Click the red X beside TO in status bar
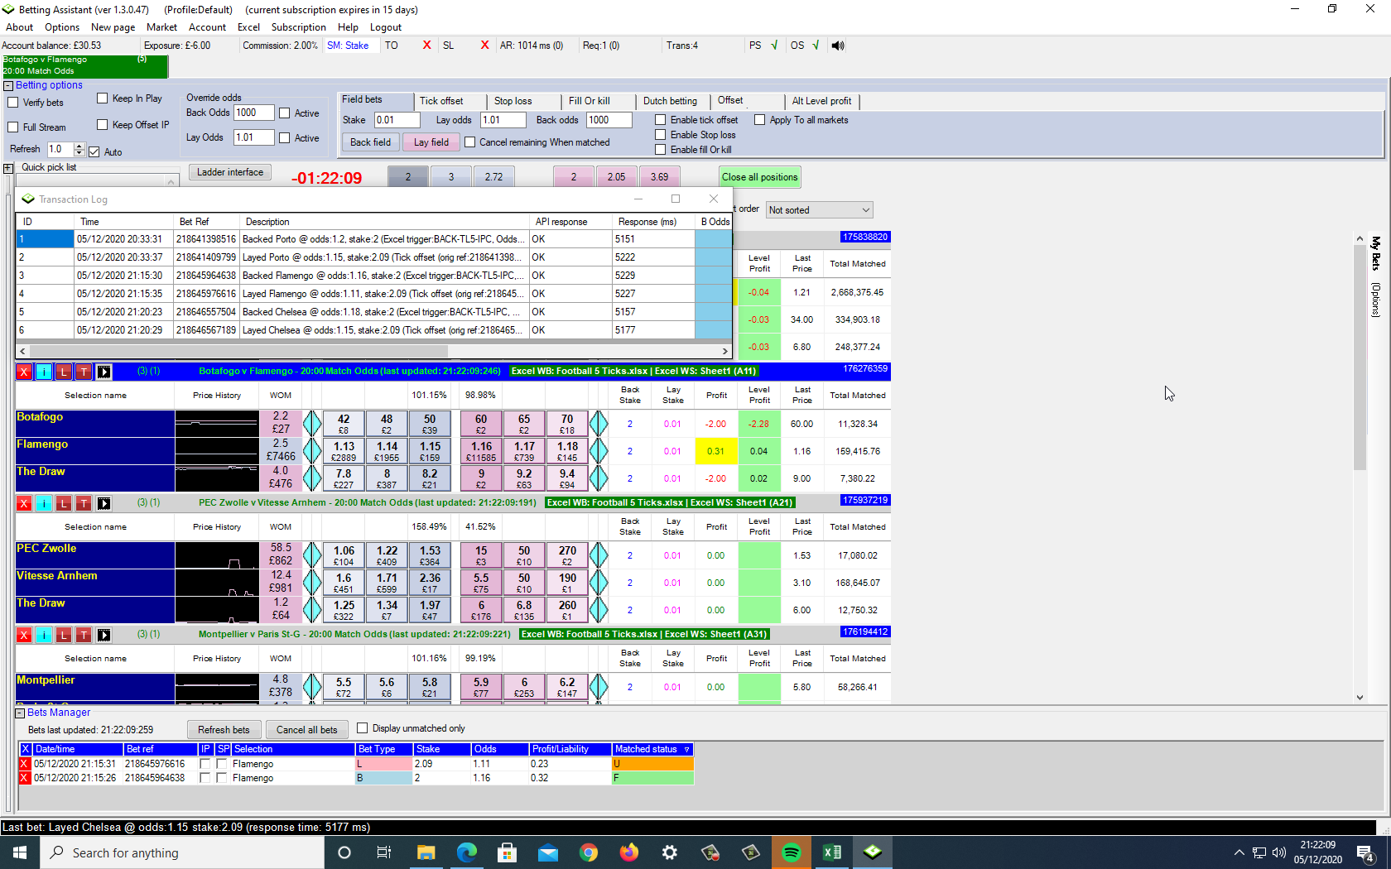This screenshot has width=1391, height=869. (x=426, y=46)
